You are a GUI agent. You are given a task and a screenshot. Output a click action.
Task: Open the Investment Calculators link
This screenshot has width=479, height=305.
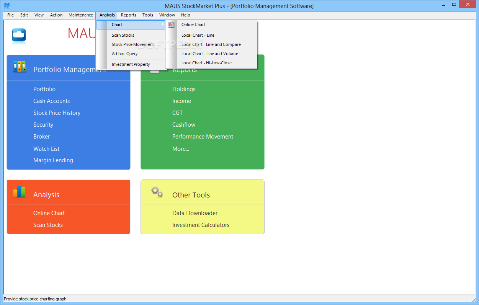pos(201,225)
